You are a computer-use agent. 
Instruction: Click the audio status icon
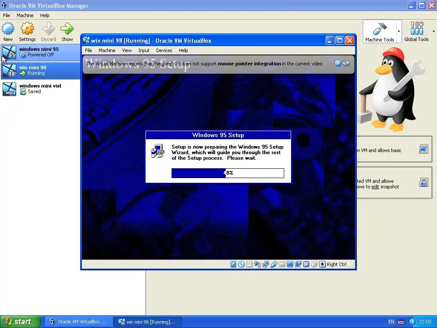pos(257,264)
